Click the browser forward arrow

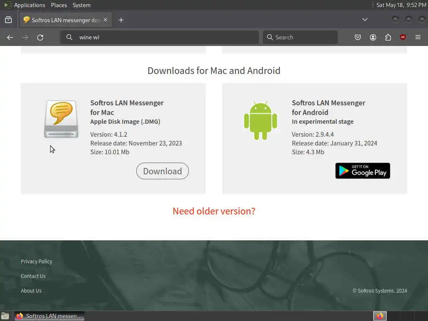25,37
